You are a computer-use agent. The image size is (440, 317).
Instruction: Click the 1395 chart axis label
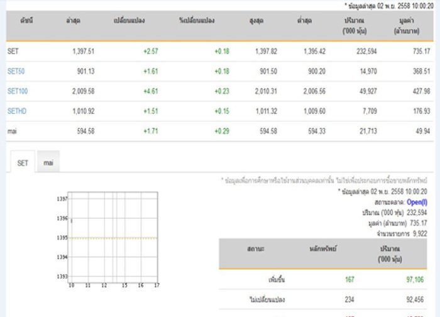(x=62, y=238)
